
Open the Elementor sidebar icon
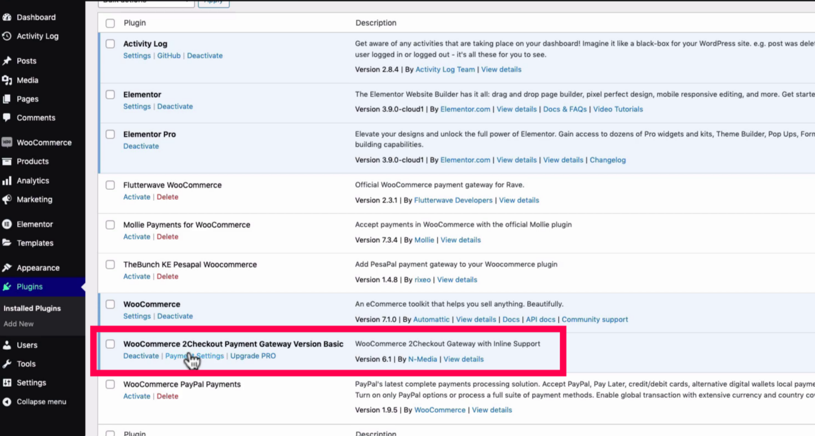[7, 225]
